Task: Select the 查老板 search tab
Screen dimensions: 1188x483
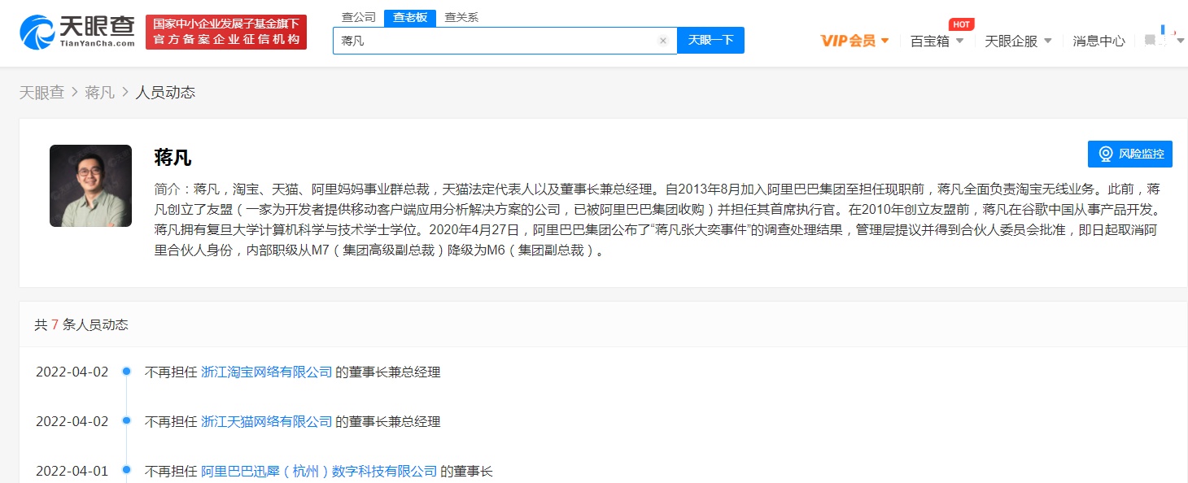Action: click(410, 18)
